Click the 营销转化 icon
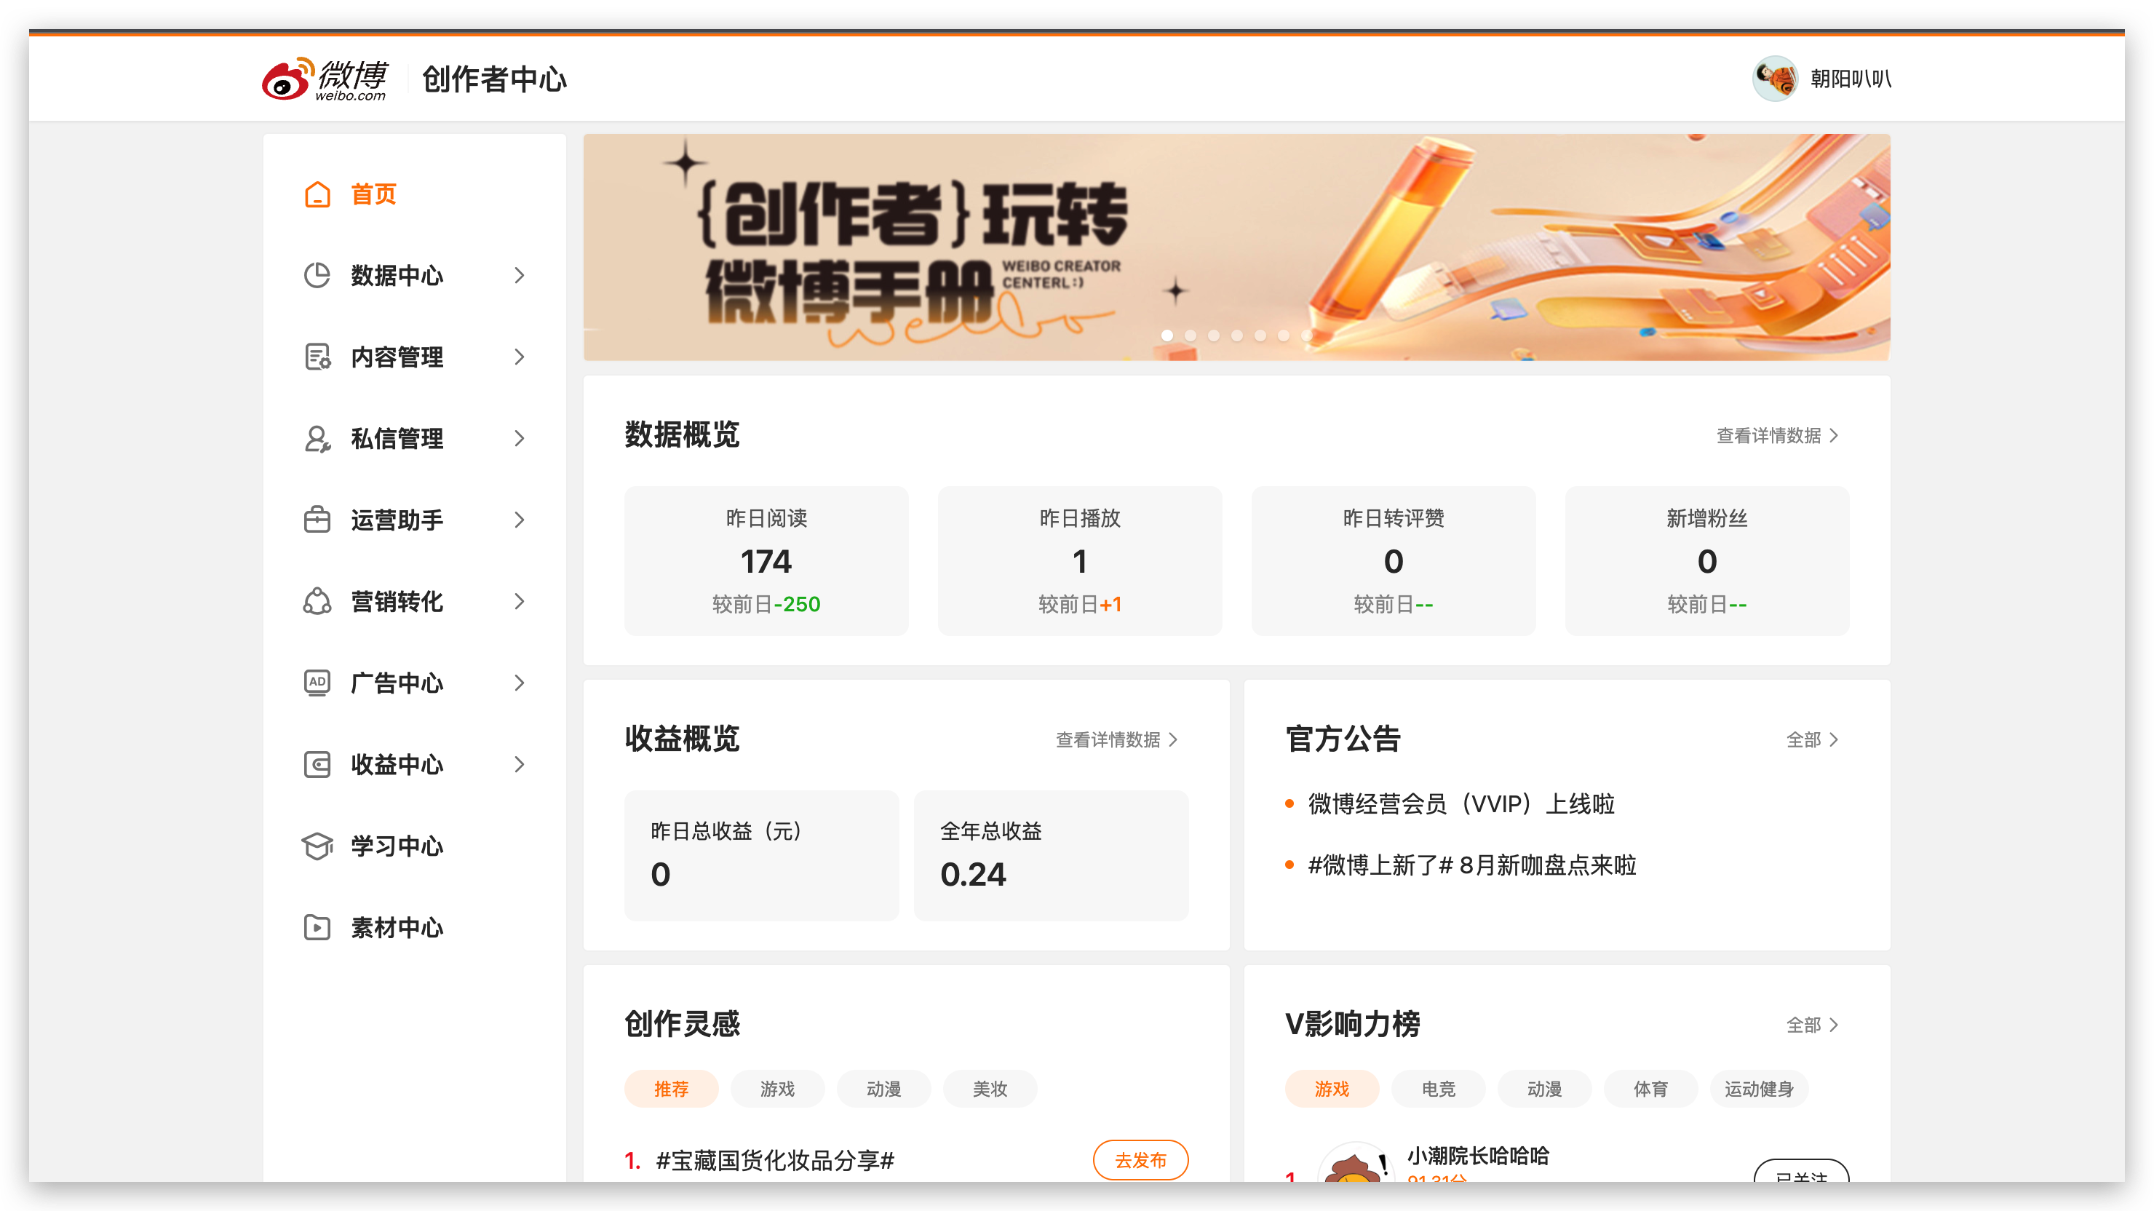The width and height of the screenshot is (2154, 1211). coord(317,601)
